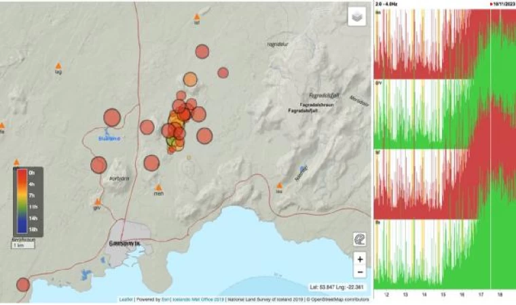Click the 'ise' station triangle marker
This screenshot has height=305, width=516.
coord(279,185)
